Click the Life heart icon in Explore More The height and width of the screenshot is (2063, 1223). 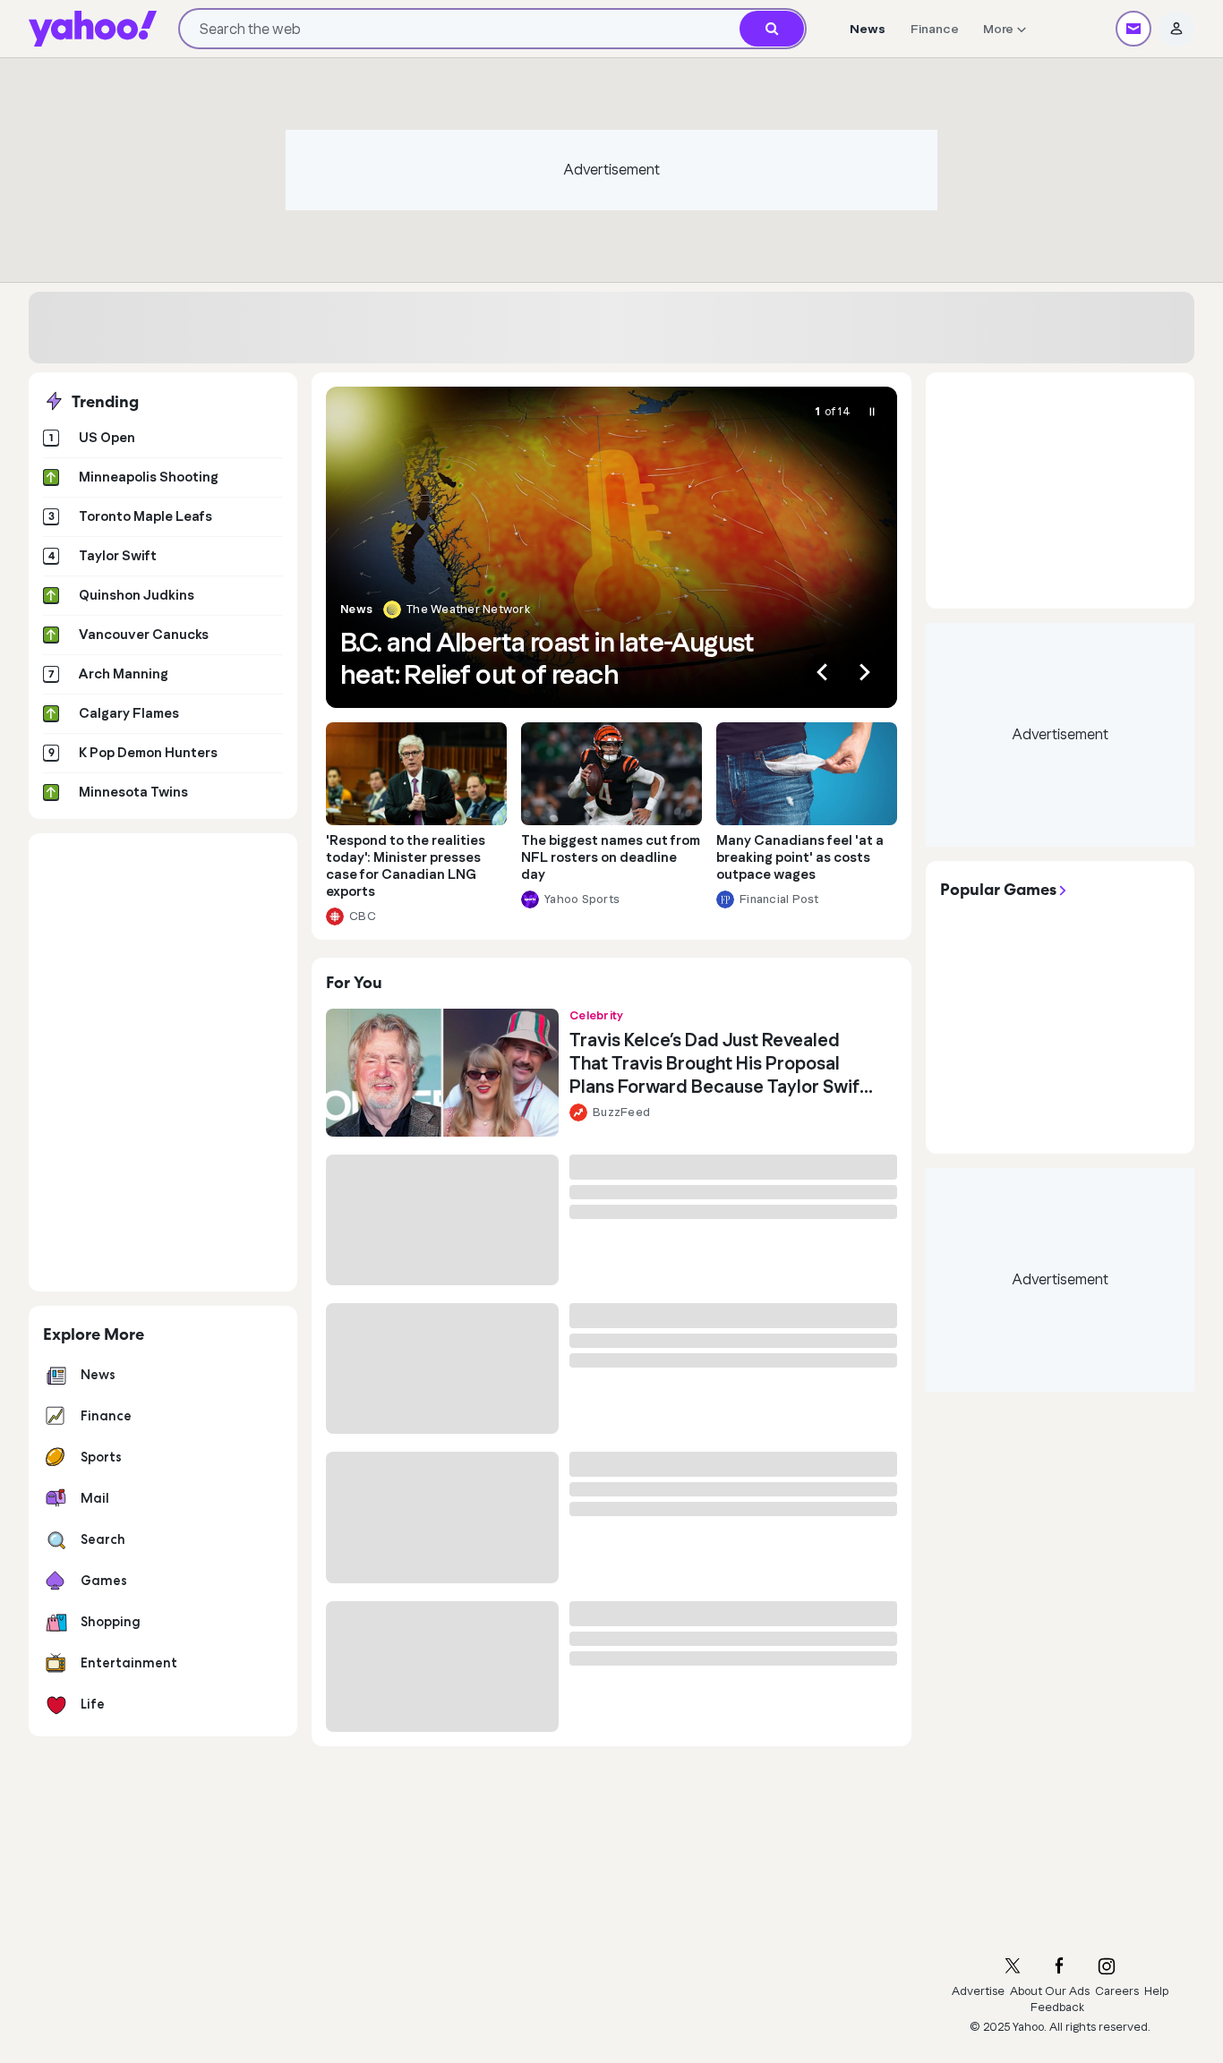point(56,1704)
